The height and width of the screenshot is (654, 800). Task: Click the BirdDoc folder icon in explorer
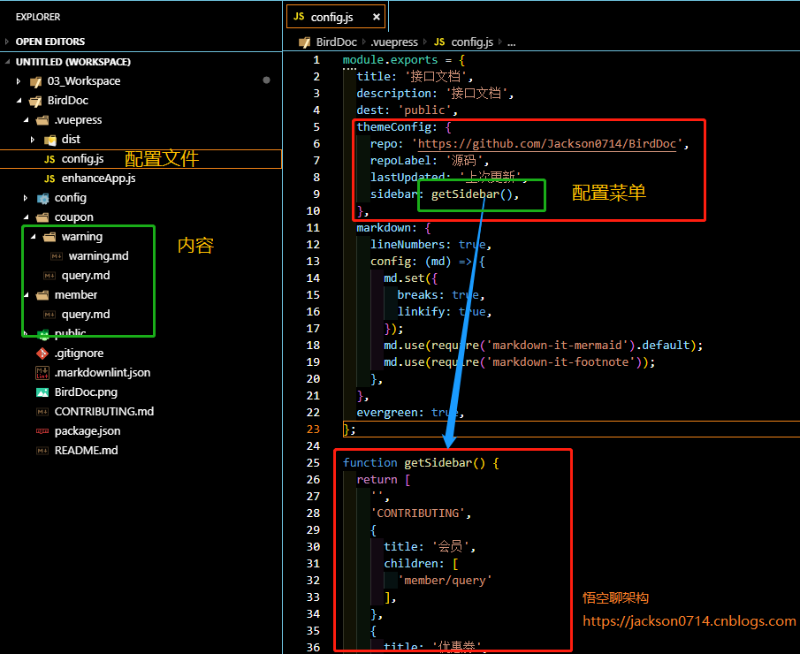pyautogui.click(x=35, y=101)
